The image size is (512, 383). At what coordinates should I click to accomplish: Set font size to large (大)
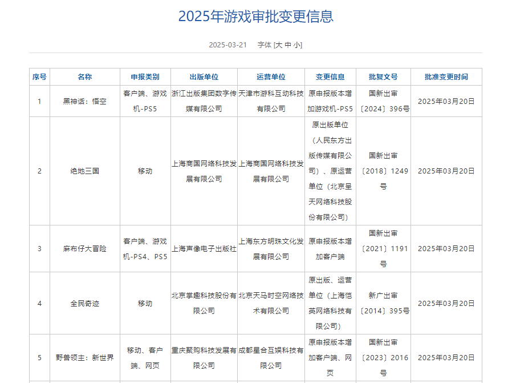pos(279,45)
